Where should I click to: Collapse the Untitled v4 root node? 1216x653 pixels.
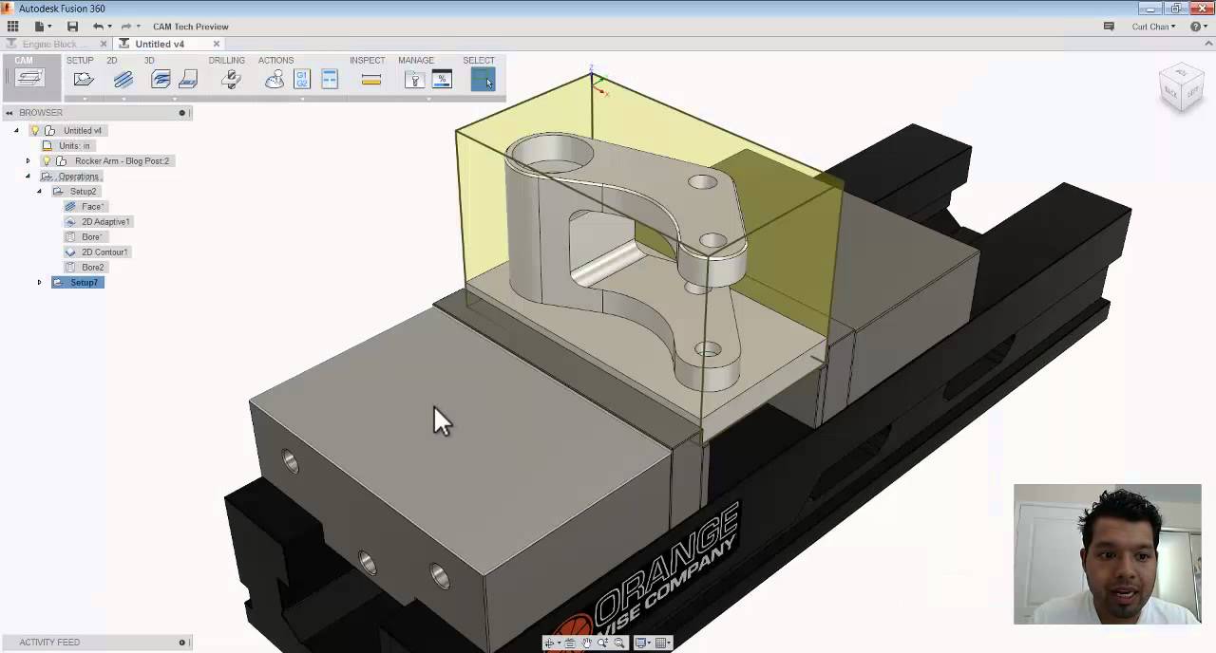pyautogui.click(x=16, y=130)
